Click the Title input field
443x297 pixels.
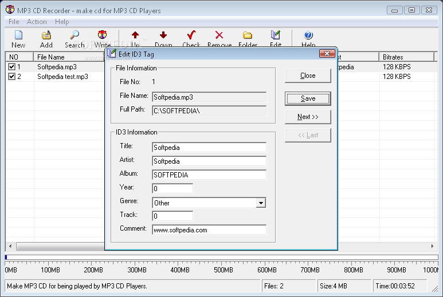click(209, 148)
